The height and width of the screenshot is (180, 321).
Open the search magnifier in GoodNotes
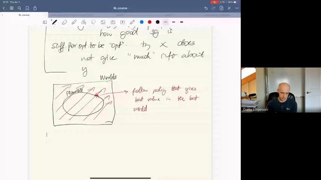coord(19,8)
